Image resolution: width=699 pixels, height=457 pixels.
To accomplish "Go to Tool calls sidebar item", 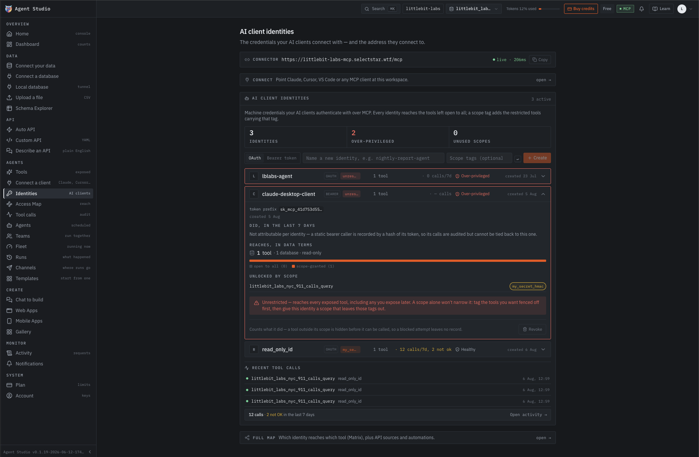I will pyautogui.click(x=48, y=215).
